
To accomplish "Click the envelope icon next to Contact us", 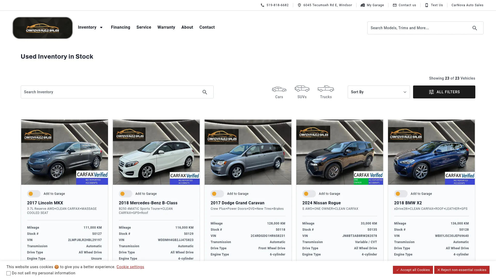I will coord(395,5).
